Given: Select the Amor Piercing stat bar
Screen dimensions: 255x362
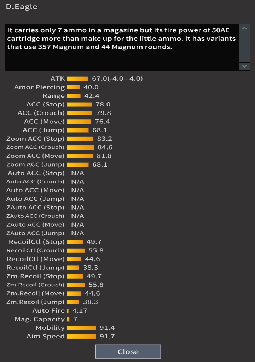Looking at the screenshot, I should tap(73, 87).
